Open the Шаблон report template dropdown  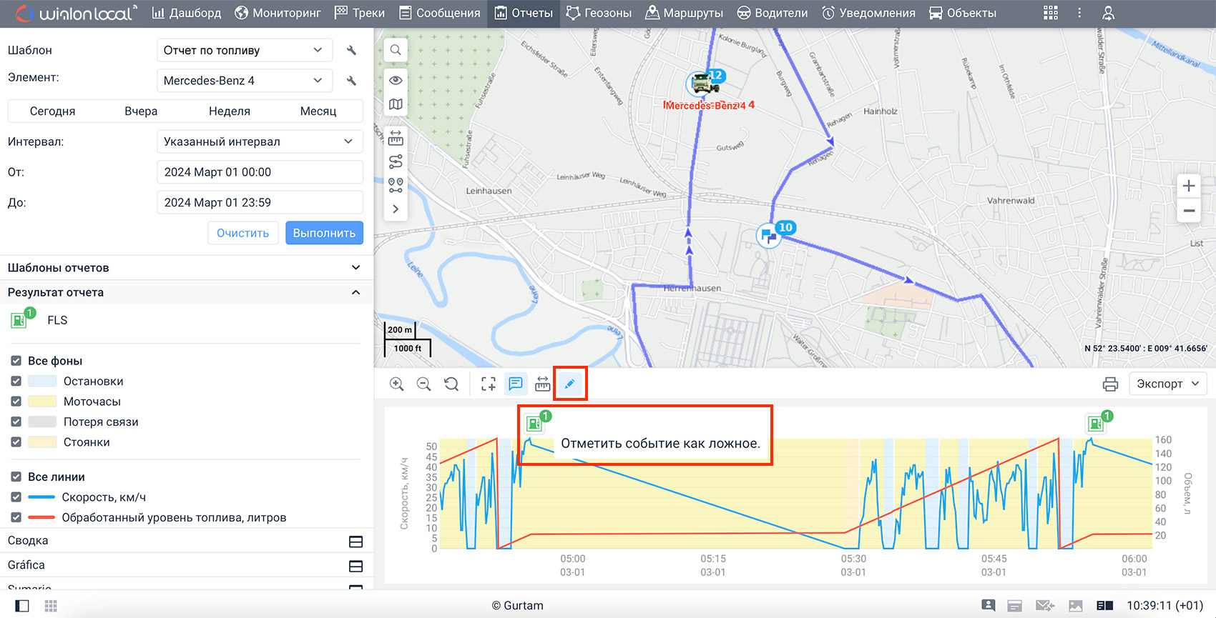(x=244, y=50)
